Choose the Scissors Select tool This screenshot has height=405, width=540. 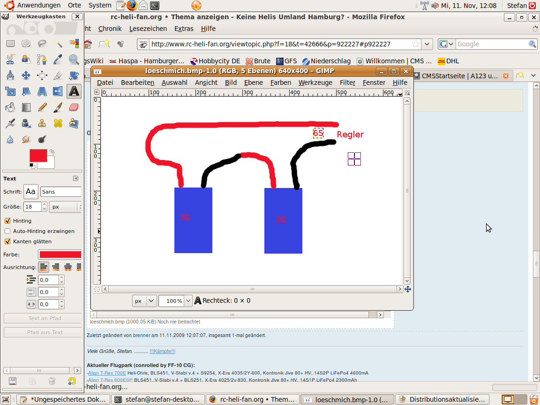click(x=10, y=60)
